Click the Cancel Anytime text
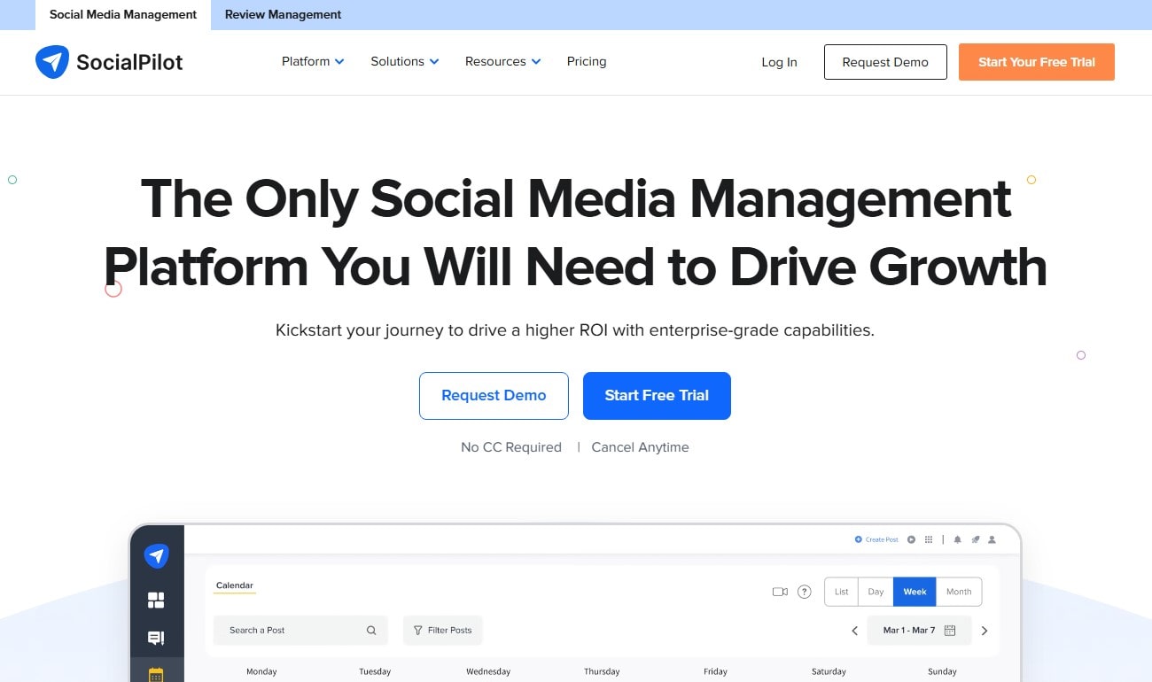1152x682 pixels. coord(640,447)
